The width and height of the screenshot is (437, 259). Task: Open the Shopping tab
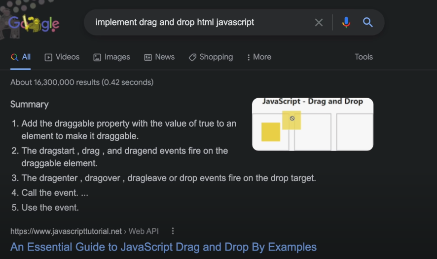pyautogui.click(x=211, y=57)
